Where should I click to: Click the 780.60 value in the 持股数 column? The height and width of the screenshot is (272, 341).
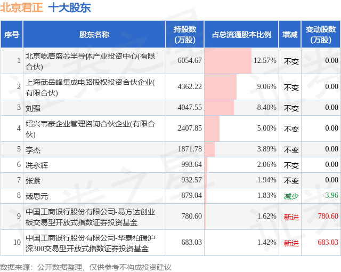pos(192,216)
